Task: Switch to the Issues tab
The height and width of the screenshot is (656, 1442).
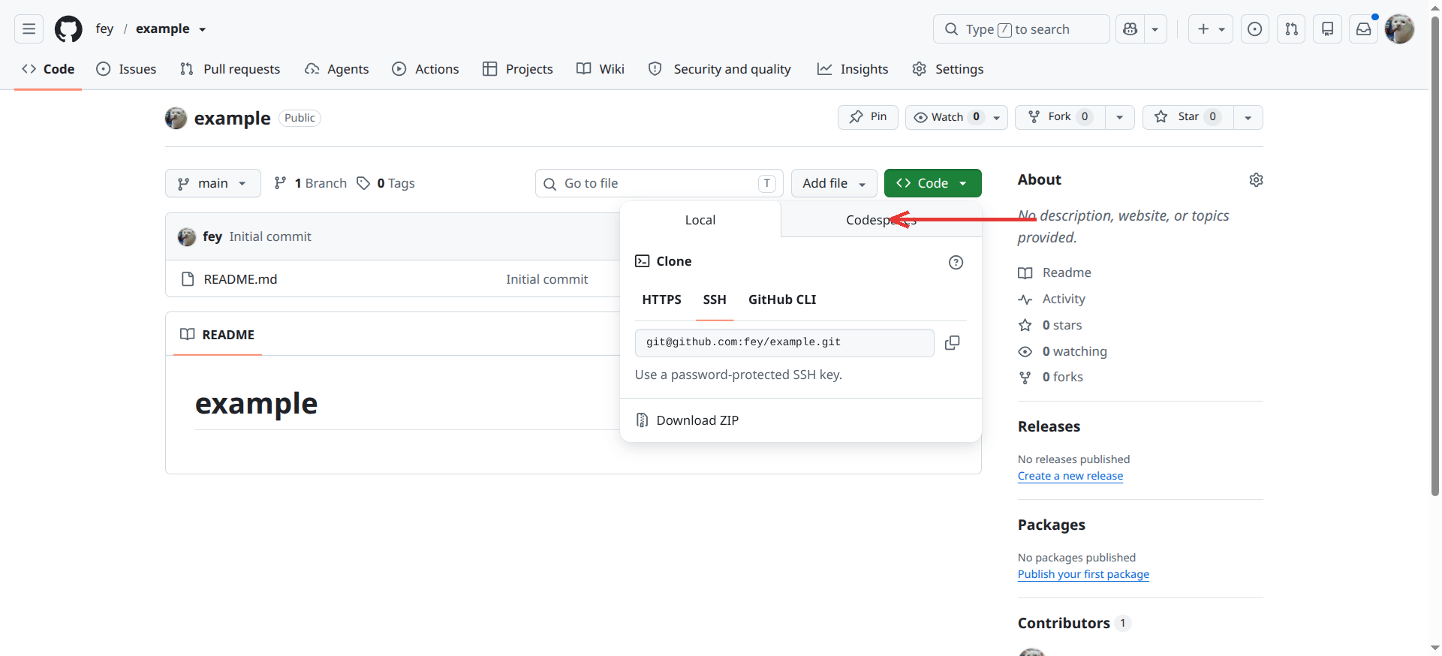Action: click(127, 69)
